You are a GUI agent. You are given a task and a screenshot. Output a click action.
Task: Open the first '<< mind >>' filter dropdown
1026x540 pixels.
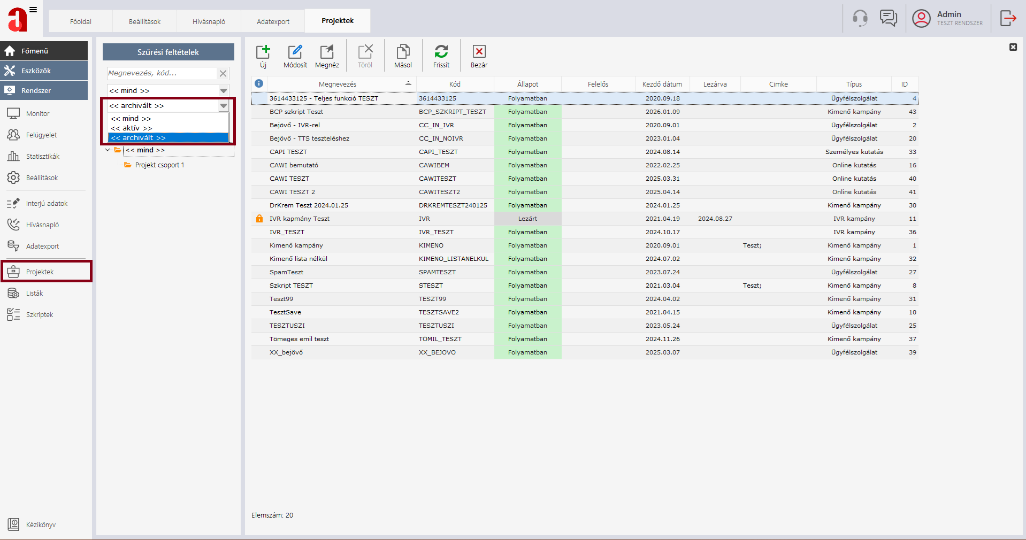223,91
